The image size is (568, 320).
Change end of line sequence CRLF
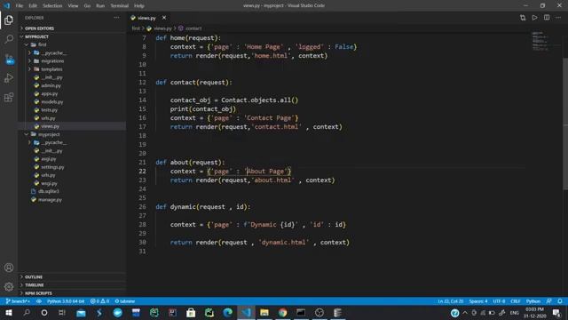[x=515, y=301]
